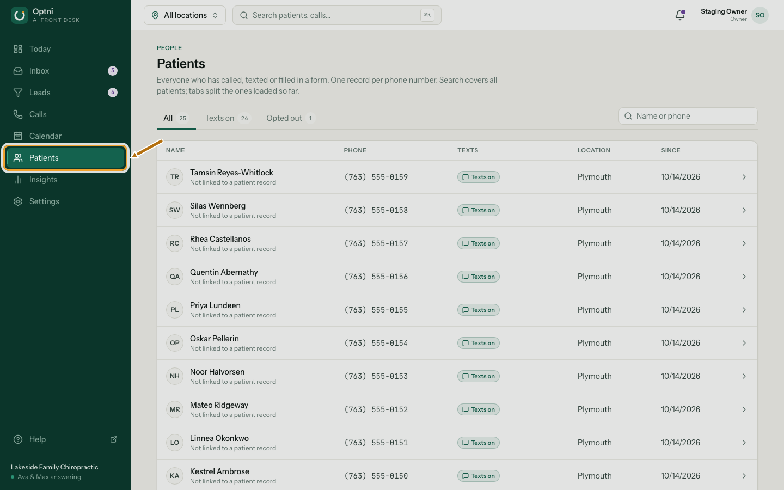The width and height of the screenshot is (784, 490).
Task: Click the Settings gear icon
Action: tap(18, 201)
